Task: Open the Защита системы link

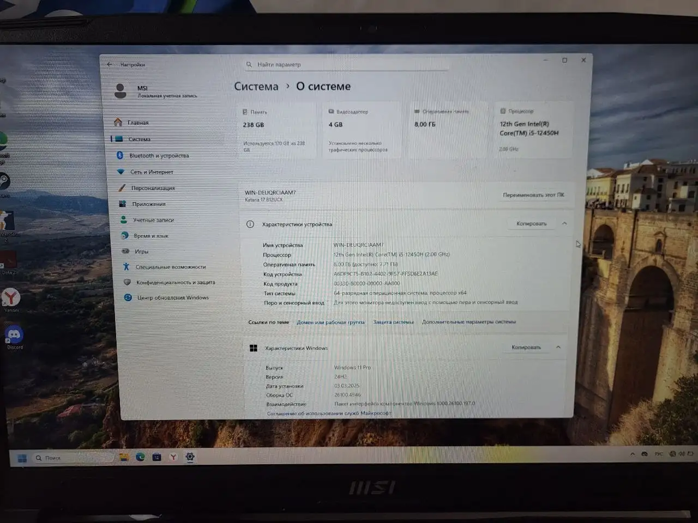Action: (x=393, y=322)
